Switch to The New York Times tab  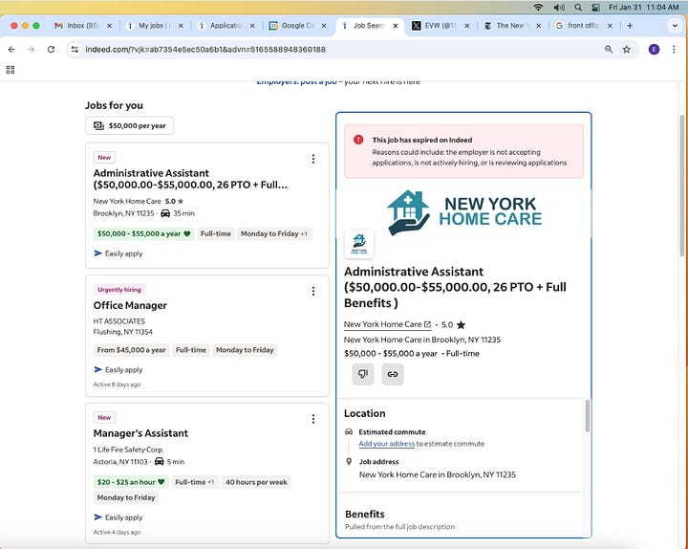506,26
